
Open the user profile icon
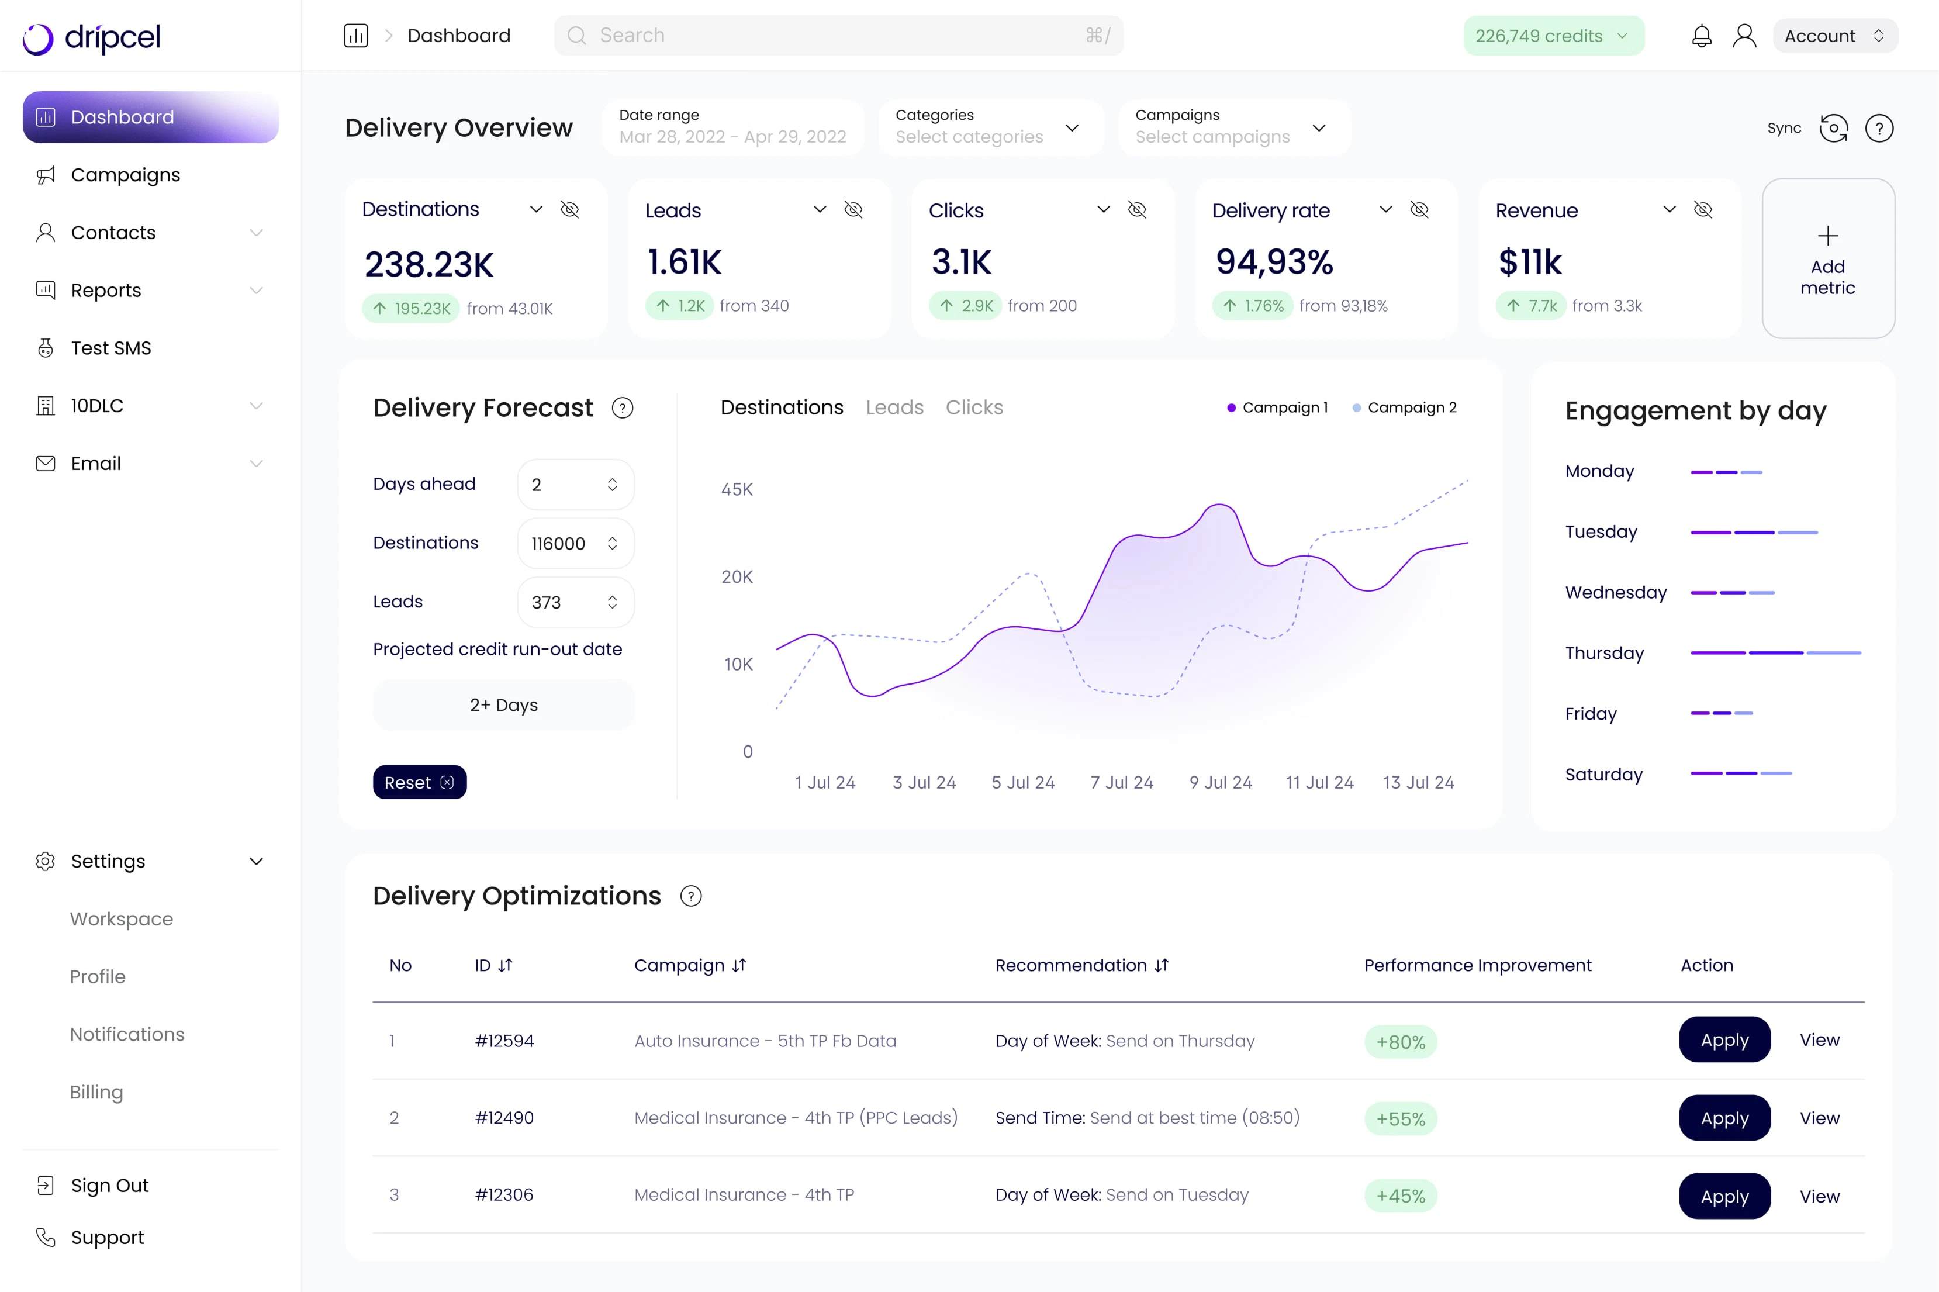click(x=1746, y=36)
